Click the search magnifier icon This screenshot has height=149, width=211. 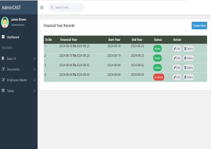tap(52, 7)
